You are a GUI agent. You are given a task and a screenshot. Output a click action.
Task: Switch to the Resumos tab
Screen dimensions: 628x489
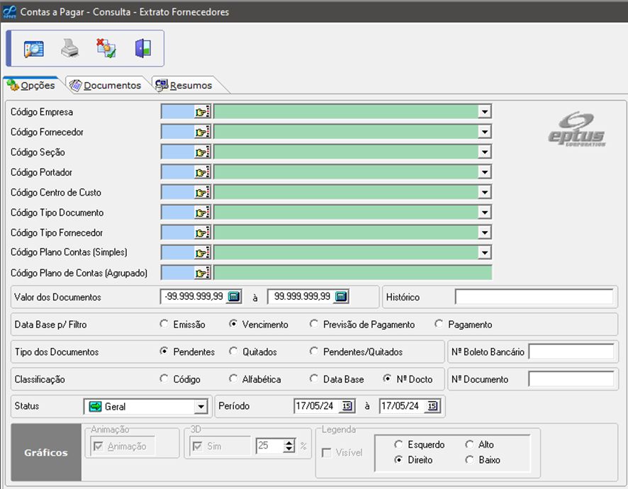[x=184, y=85]
